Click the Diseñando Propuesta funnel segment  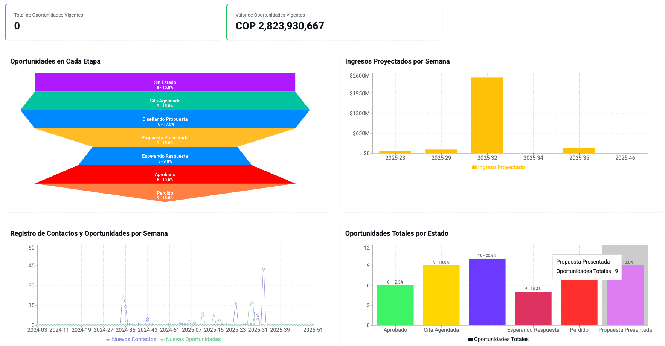click(x=165, y=119)
